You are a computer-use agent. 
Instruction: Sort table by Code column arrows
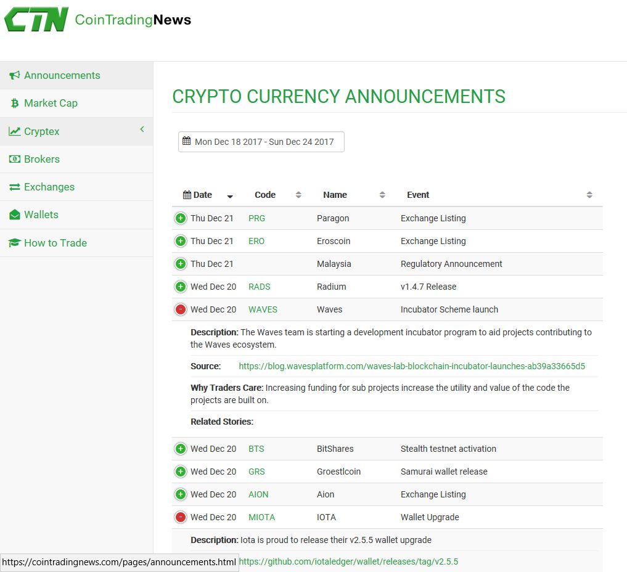pos(298,195)
